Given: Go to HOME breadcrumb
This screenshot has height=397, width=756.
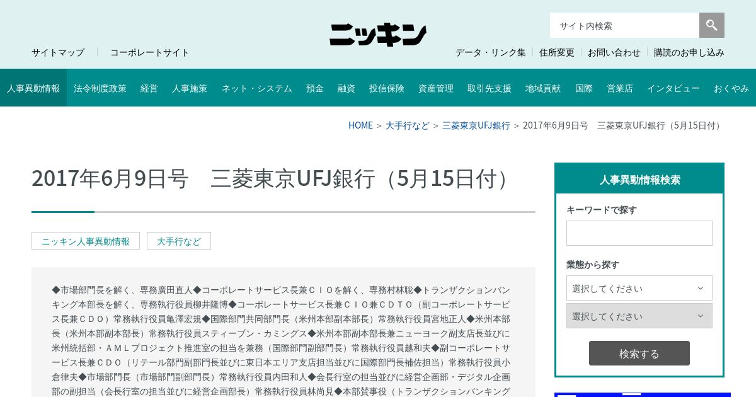Looking at the screenshot, I should click(x=360, y=125).
